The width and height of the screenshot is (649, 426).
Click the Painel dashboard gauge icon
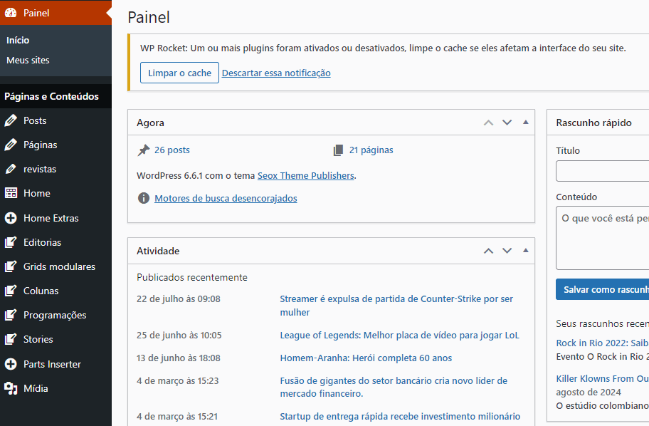tap(11, 13)
